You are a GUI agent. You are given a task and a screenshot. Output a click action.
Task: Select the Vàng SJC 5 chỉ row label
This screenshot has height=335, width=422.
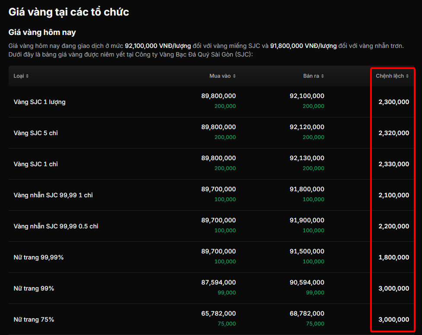36,133
